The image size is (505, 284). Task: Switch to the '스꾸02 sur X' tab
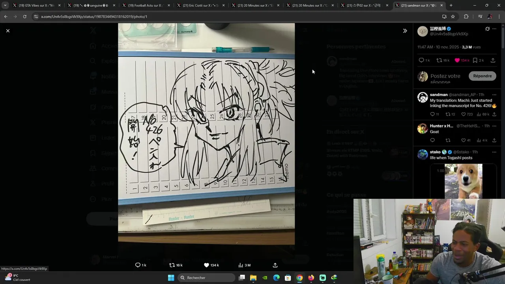pos(365,6)
